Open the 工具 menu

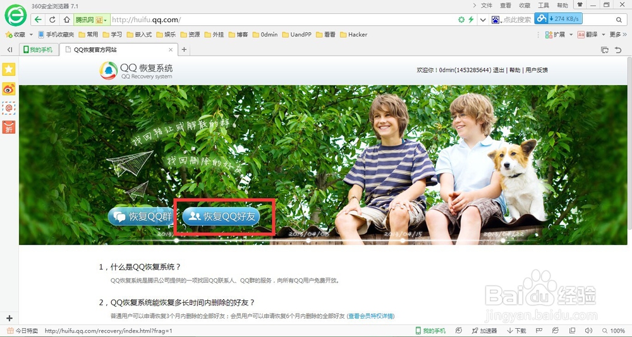click(x=544, y=5)
